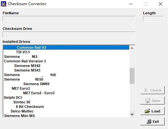Click the Exit button with computer icon
This screenshot has height=129, width=168.
click(152, 122)
